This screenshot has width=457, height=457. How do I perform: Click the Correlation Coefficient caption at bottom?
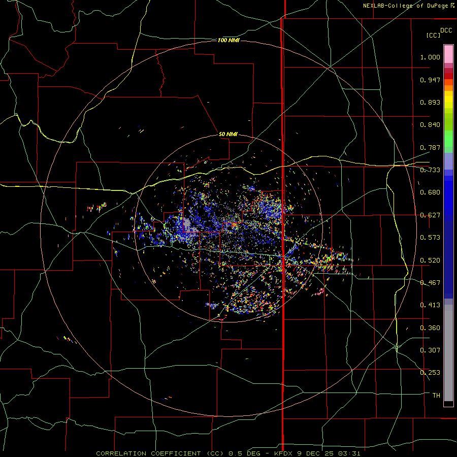pyautogui.click(x=228, y=453)
